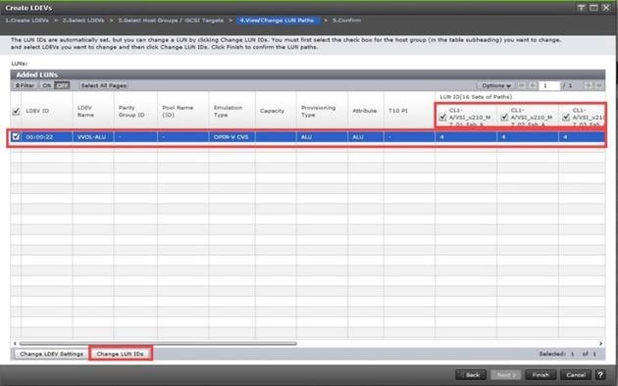This screenshot has width=618, height=386.
Task: Toggle second CL1-A host group checkbox
Action: coord(504,117)
